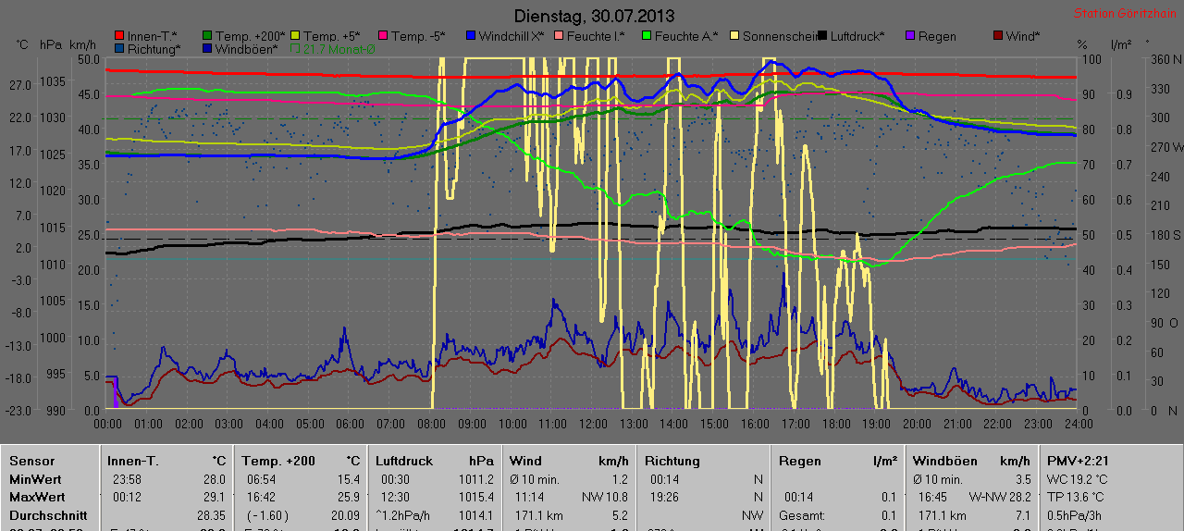Click the bright green Feuchte A. legend square

pos(647,36)
